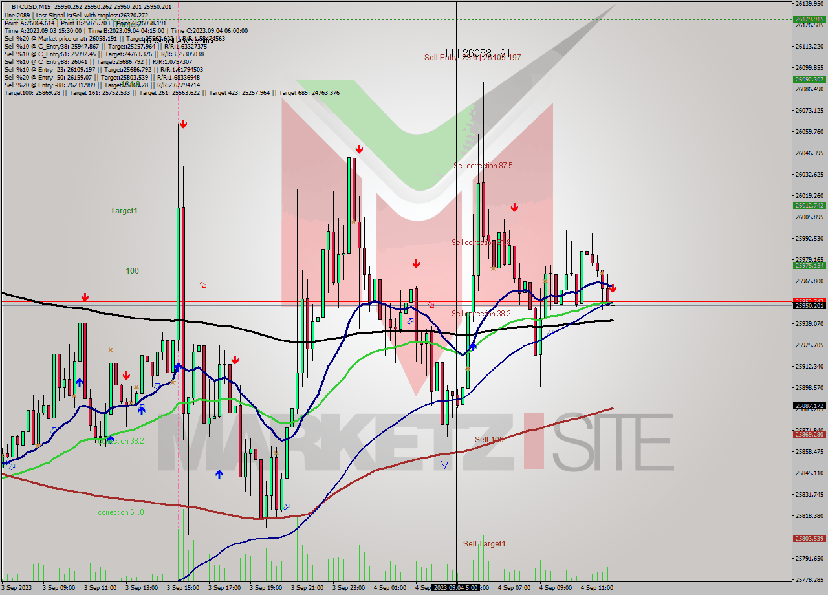The width and height of the screenshot is (828, 595).
Task: Select the green 'correction 61.8' label
Action: 121,512
